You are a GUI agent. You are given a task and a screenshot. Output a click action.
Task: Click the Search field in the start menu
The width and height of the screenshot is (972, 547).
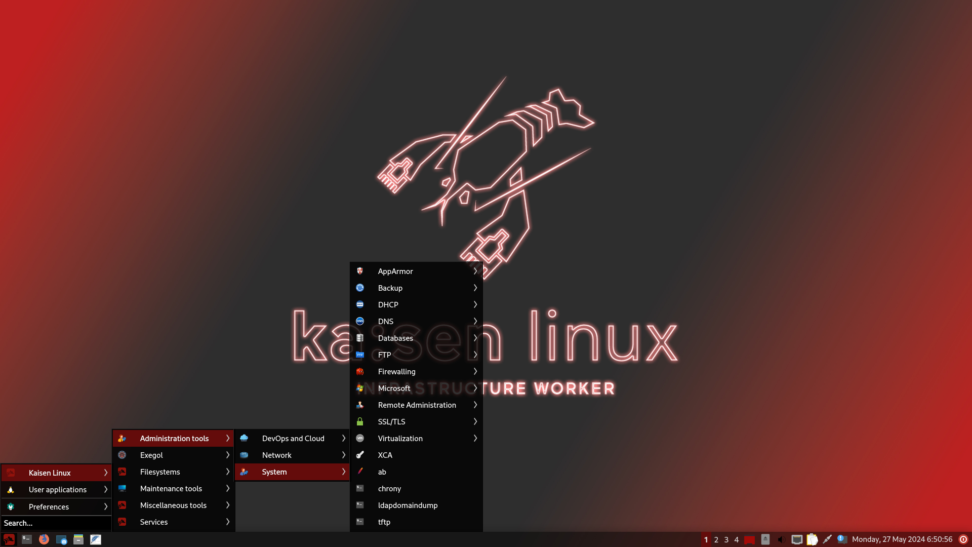pos(56,523)
